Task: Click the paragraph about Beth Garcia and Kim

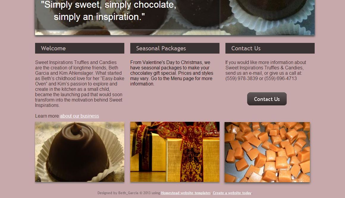Action: [x=80, y=84]
